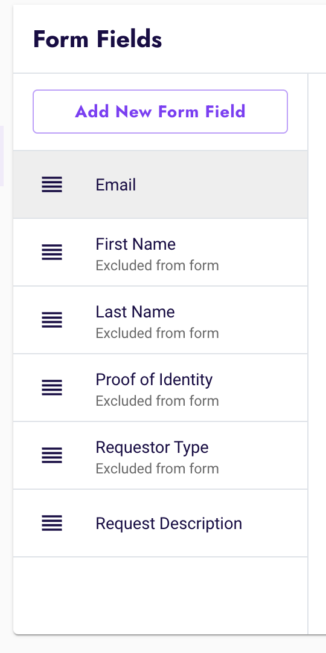Click 'Excluded from form' note under Last Name
Screen dimensions: 326x653
tap(157, 333)
